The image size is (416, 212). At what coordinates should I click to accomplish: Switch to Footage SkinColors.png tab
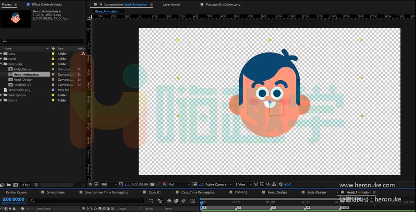223,5
